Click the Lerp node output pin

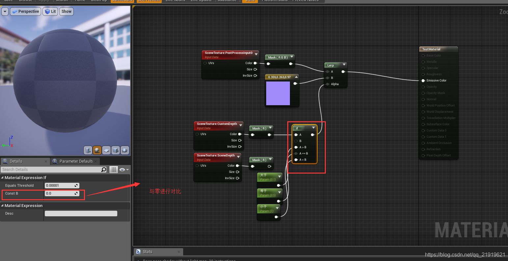pyautogui.click(x=343, y=72)
